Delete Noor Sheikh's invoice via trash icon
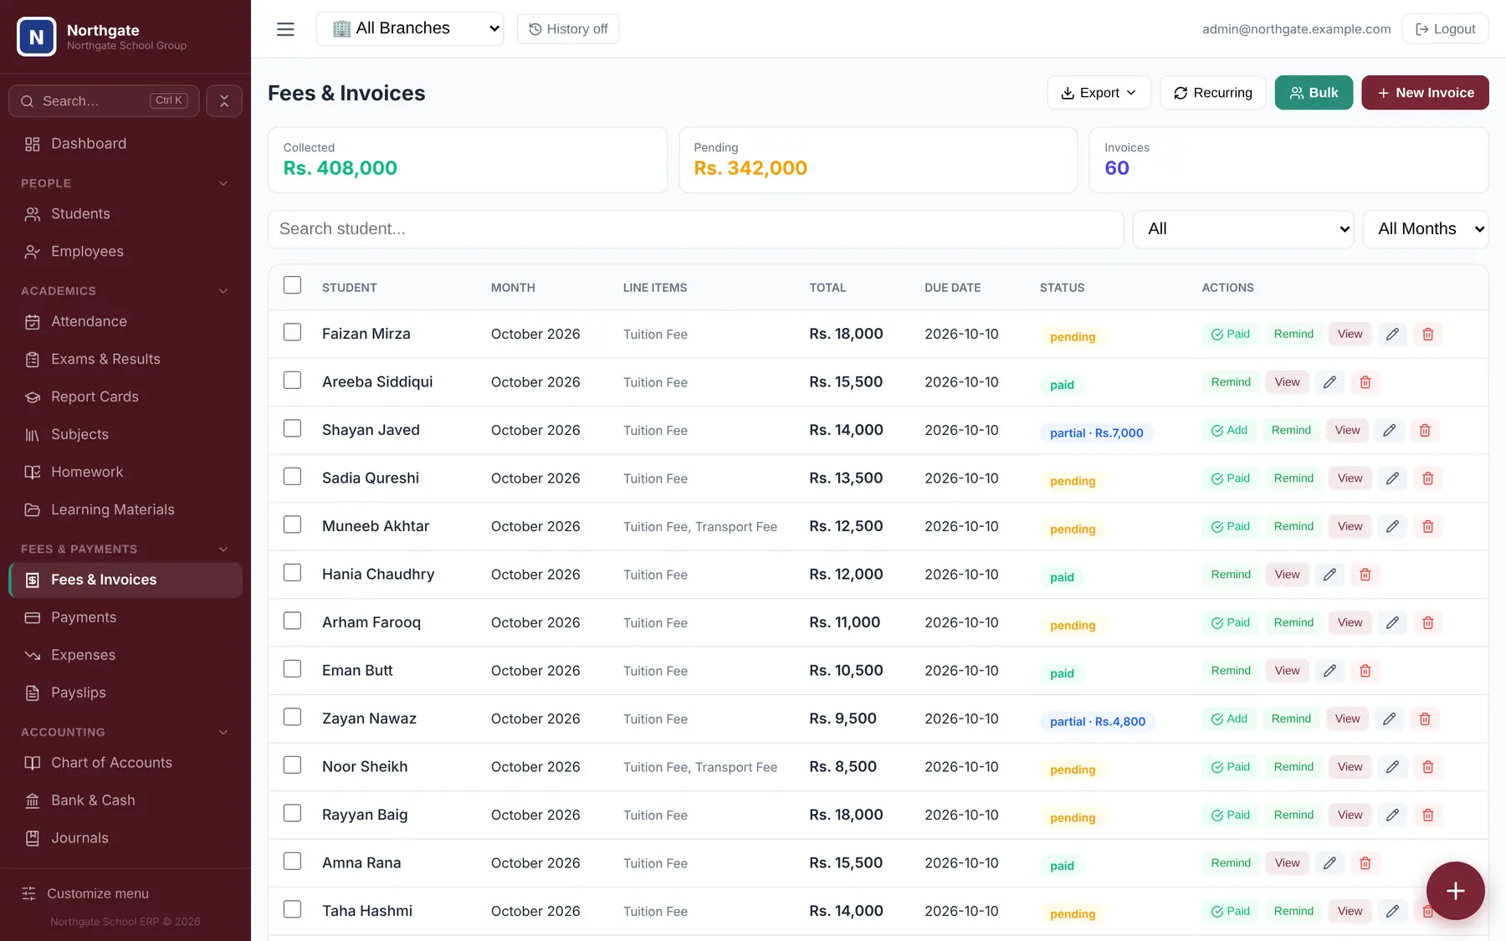The height and width of the screenshot is (941, 1506). [1428, 767]
